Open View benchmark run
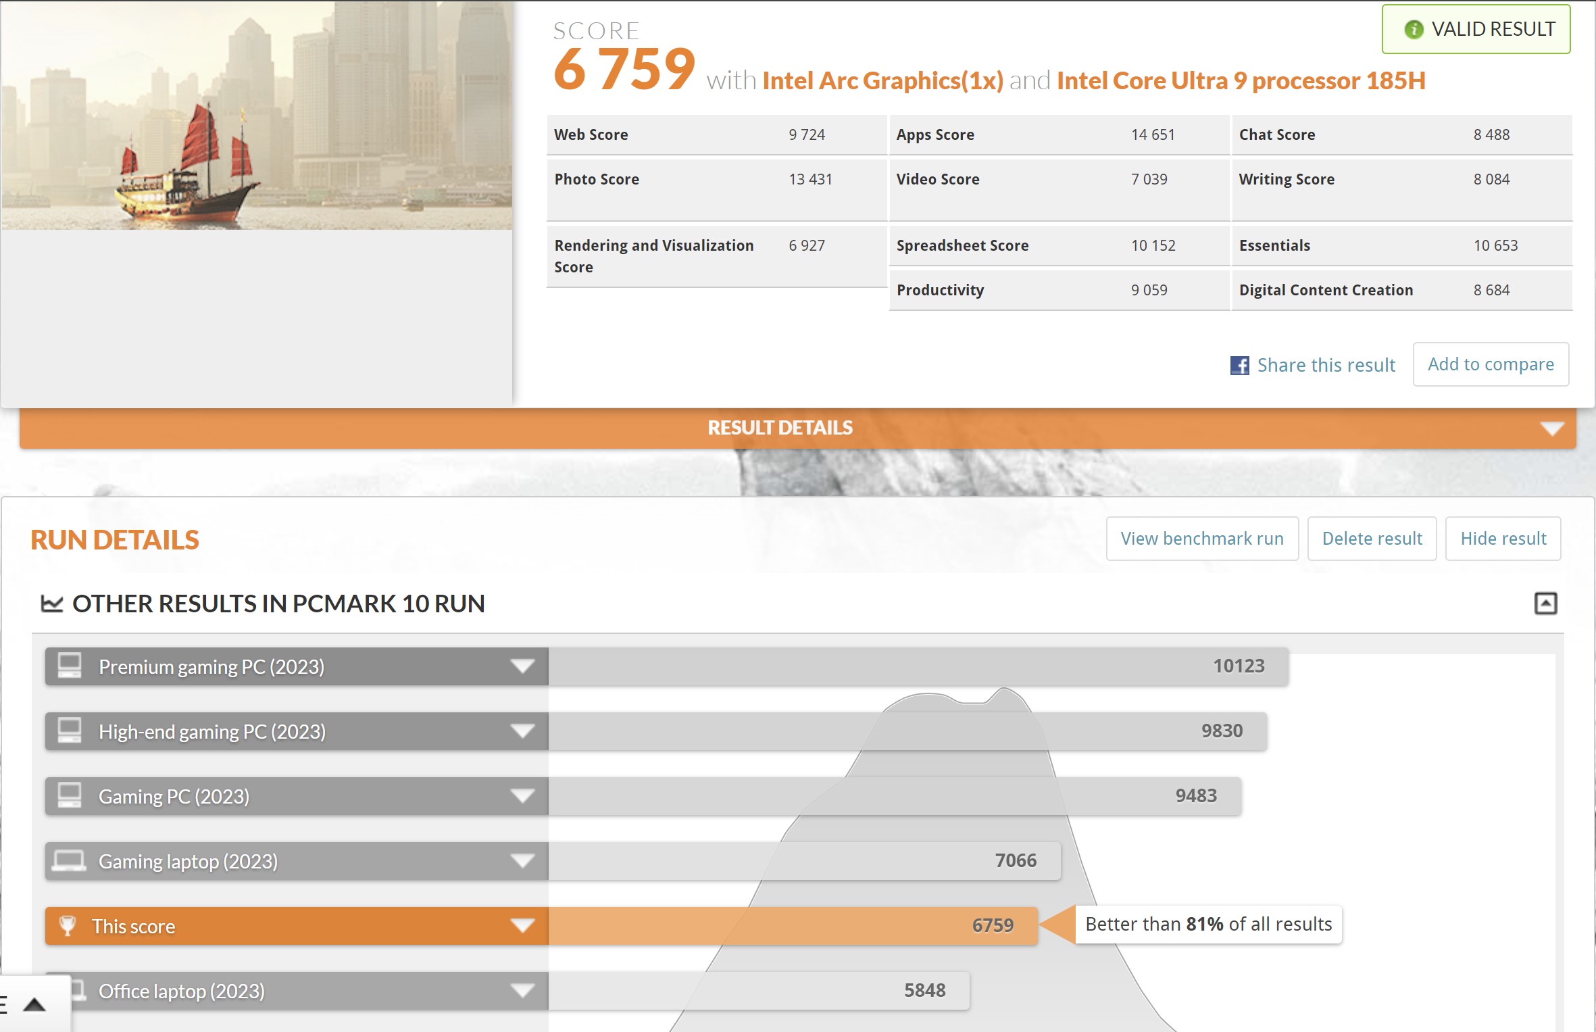The width and height of the screenshot is (1596, 1032). tap(1201, 539)
